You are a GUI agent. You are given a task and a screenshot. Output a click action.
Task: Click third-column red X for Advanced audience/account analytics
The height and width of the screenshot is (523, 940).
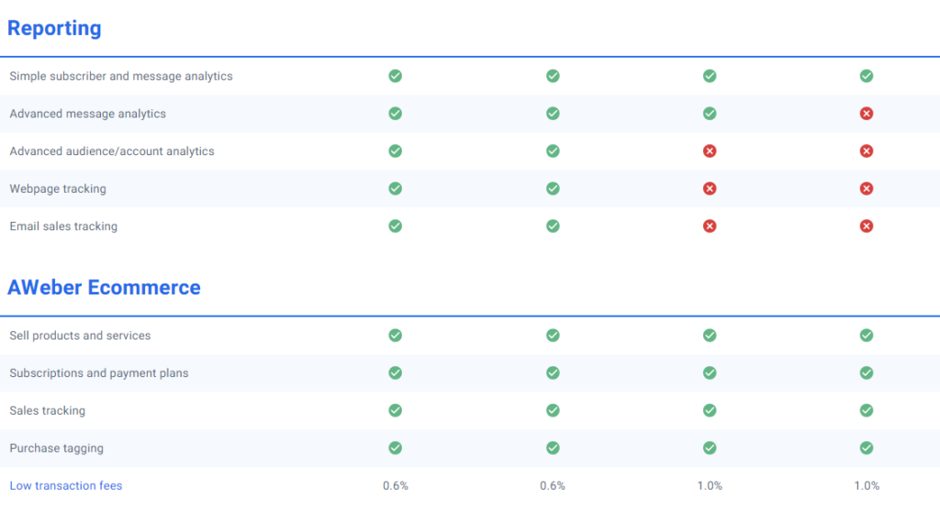pos(710,151)
